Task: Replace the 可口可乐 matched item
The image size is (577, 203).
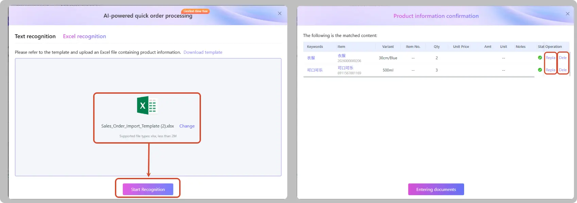Action: tap(550, 70)
